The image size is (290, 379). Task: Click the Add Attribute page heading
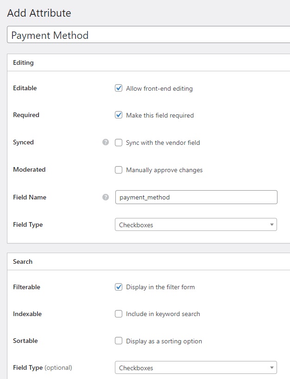[x=38, y=13]
